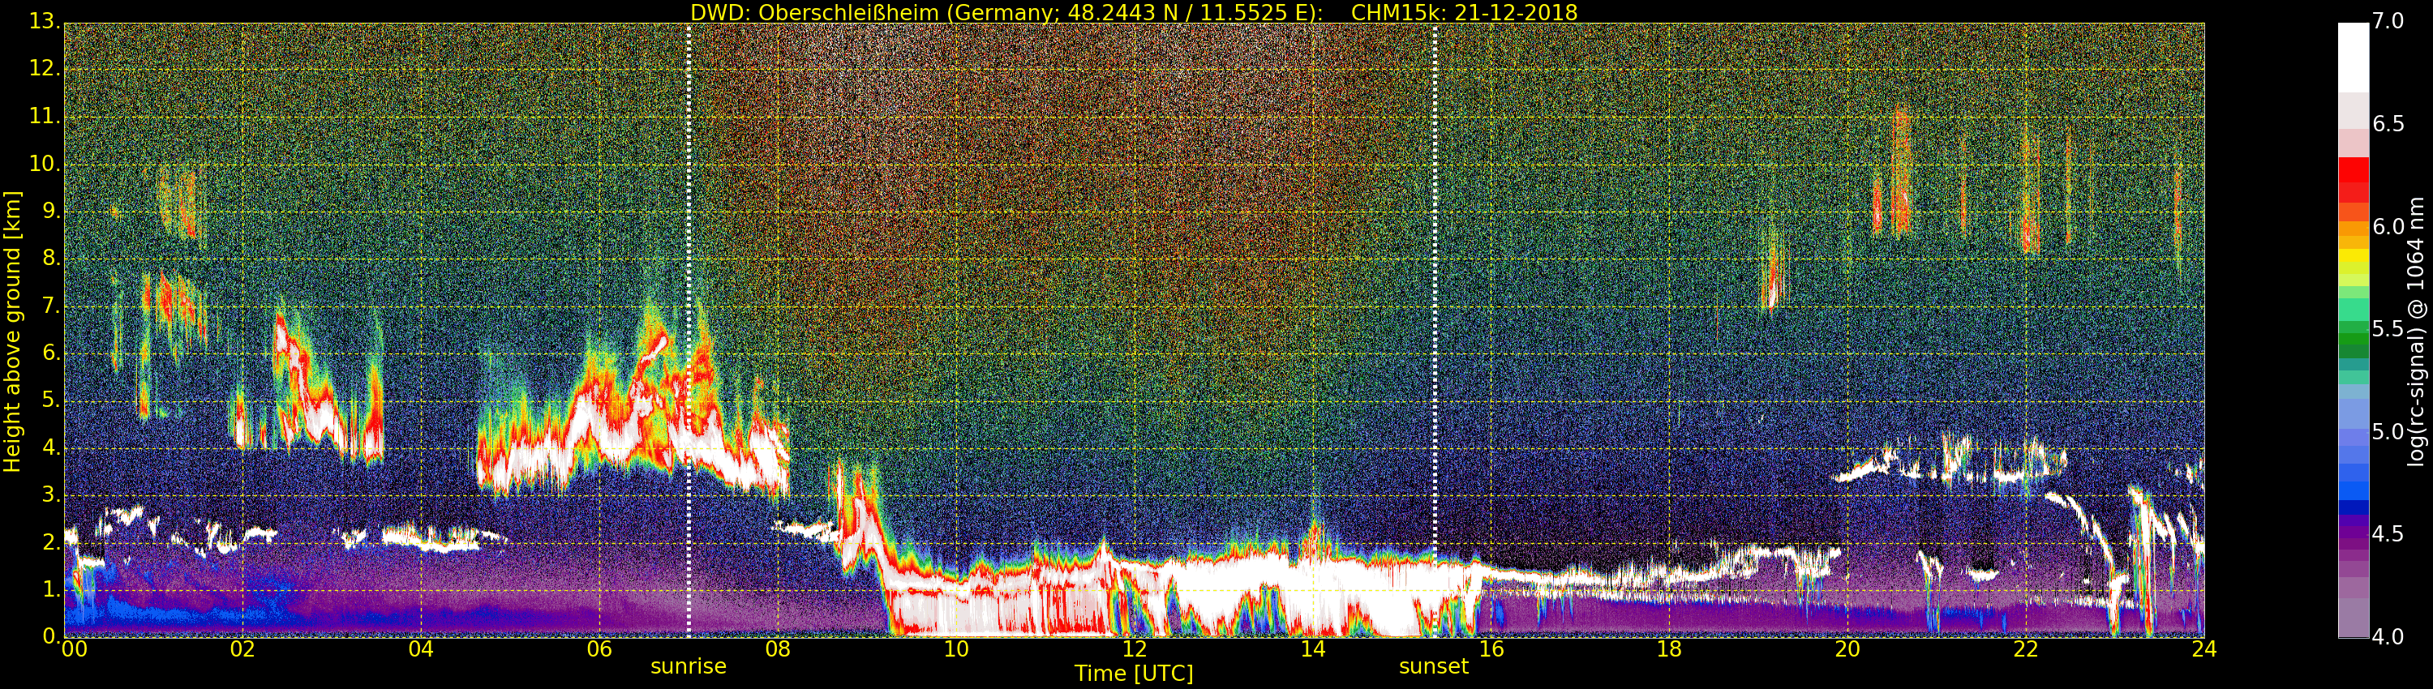Click the colorbar value label '5.5'
The height and width of the screenshot is (689, 2433).
click(2388, 328)
